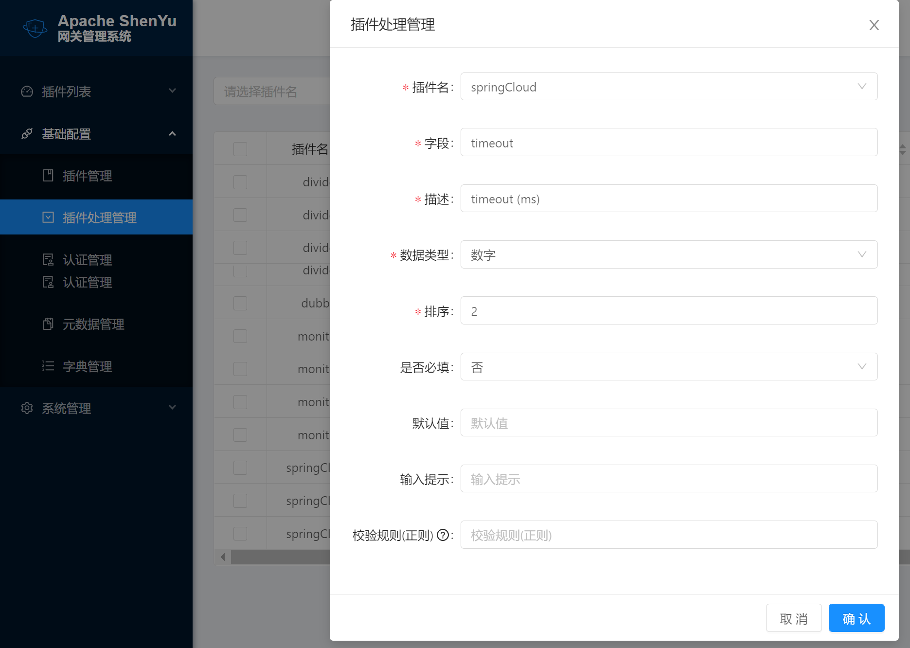This screenshot has height=648, width=910.
Task: Click the gear icon beside 系统管理
Action: (27, 408)
